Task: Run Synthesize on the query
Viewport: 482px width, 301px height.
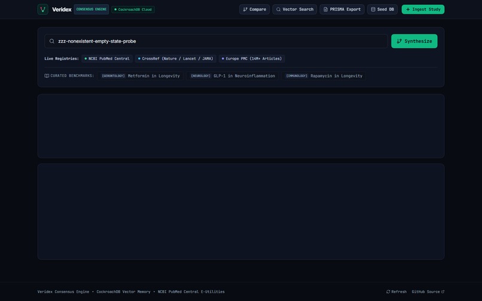Action: 414,41
